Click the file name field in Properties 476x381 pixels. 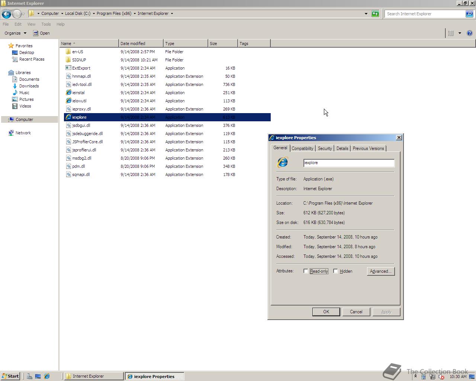(349, 163)
